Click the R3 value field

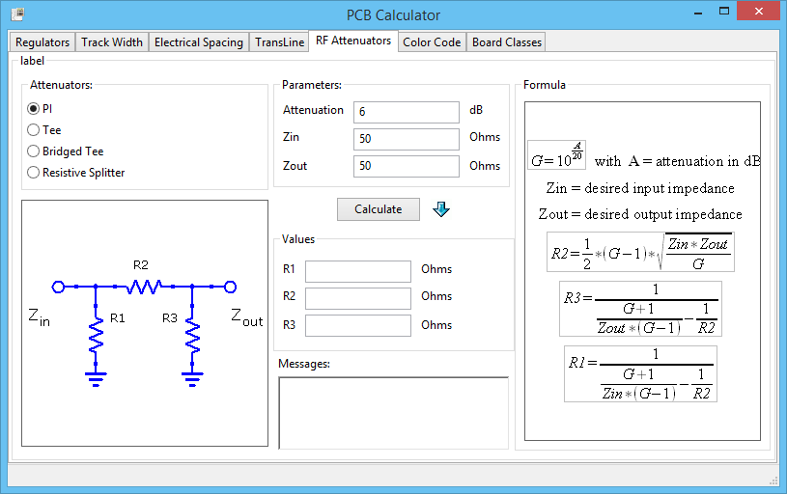[x=358, y=325]
